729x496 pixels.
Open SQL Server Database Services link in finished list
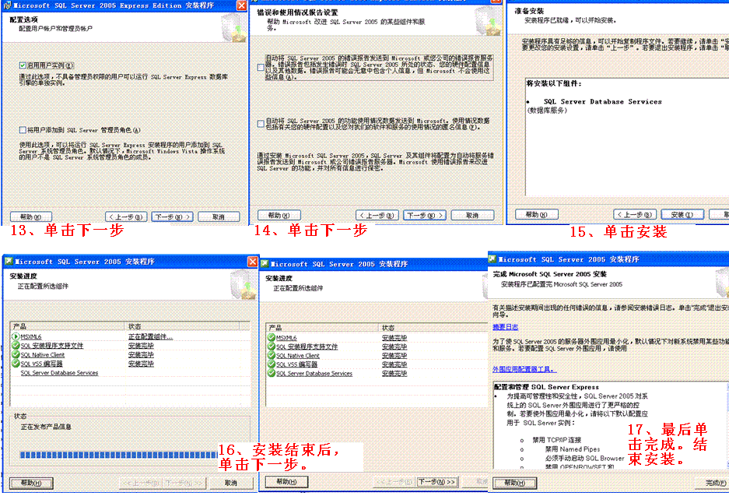[314, 373]
